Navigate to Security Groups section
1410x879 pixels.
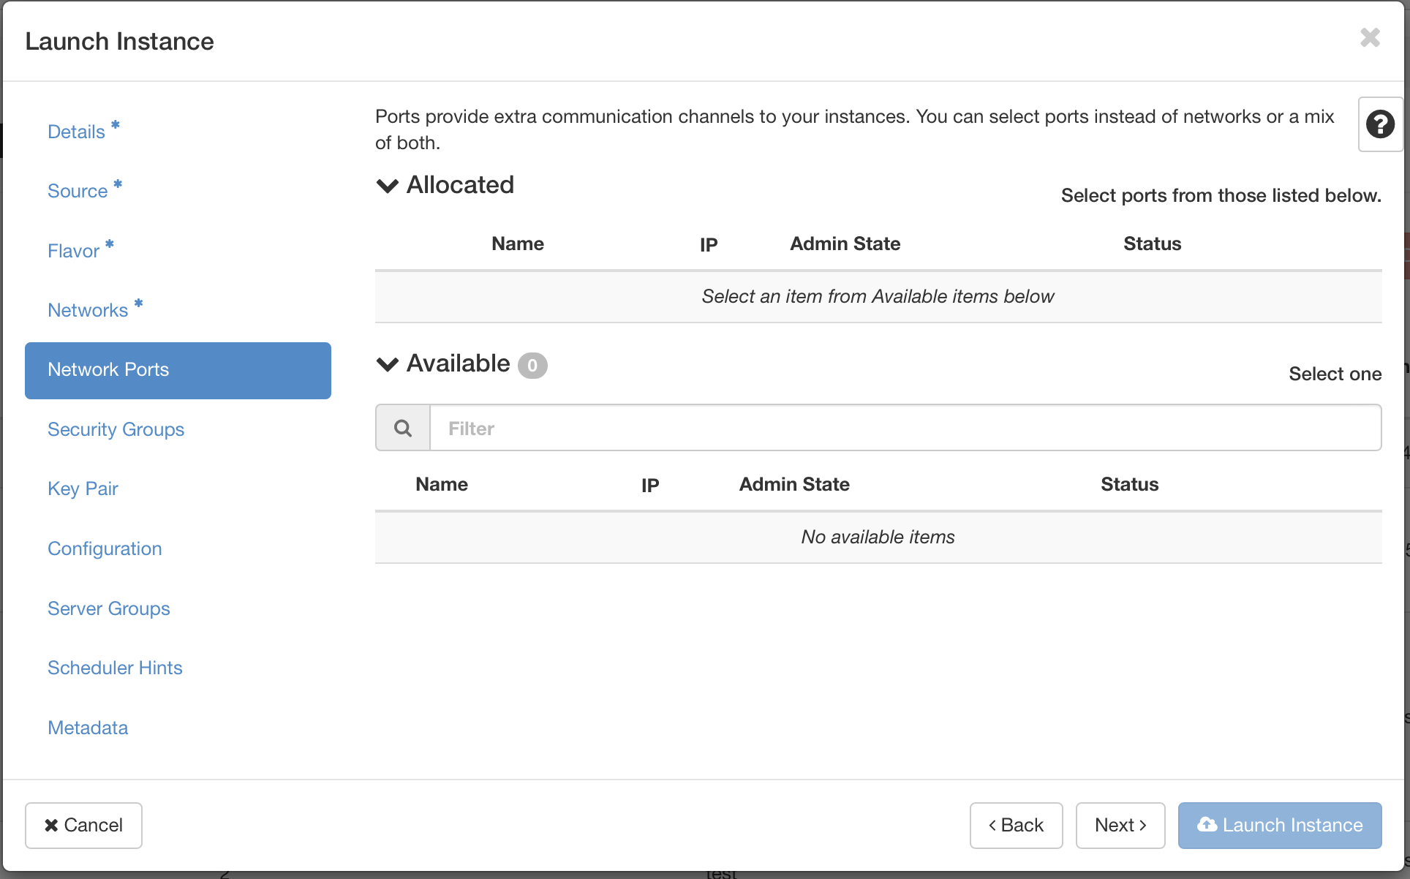pos(116,429)
